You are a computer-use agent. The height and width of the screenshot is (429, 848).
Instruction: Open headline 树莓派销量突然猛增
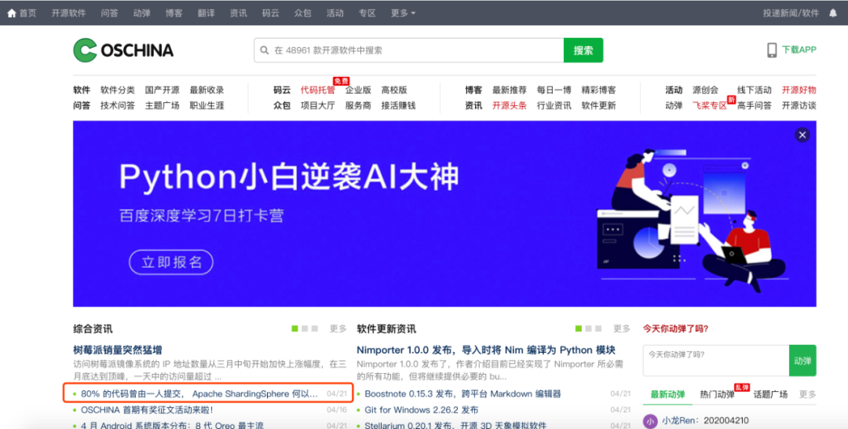[117, 350]
